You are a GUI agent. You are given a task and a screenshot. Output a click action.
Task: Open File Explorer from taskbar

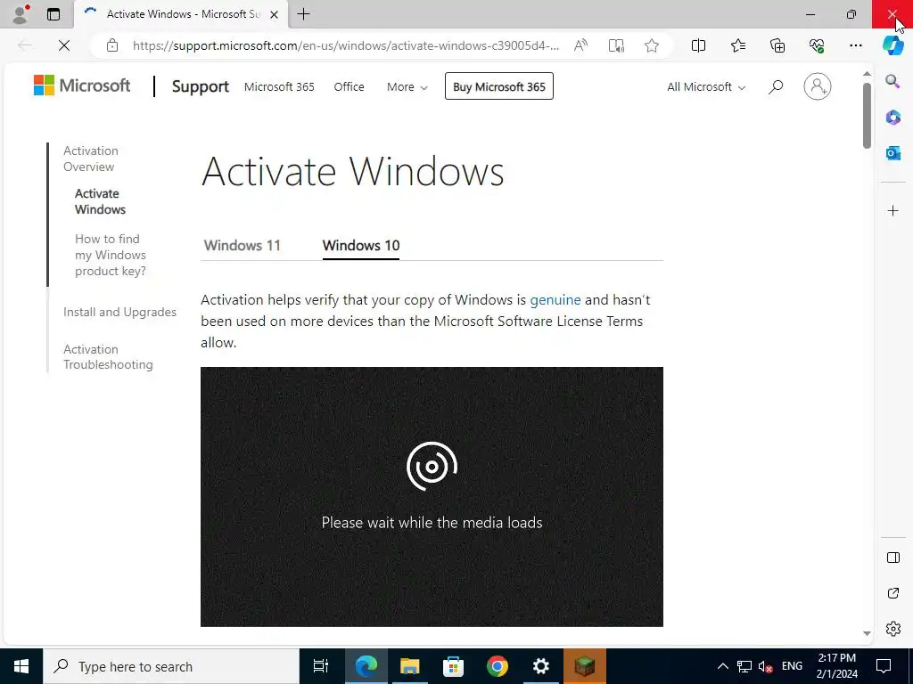click(x=410, y=666)
